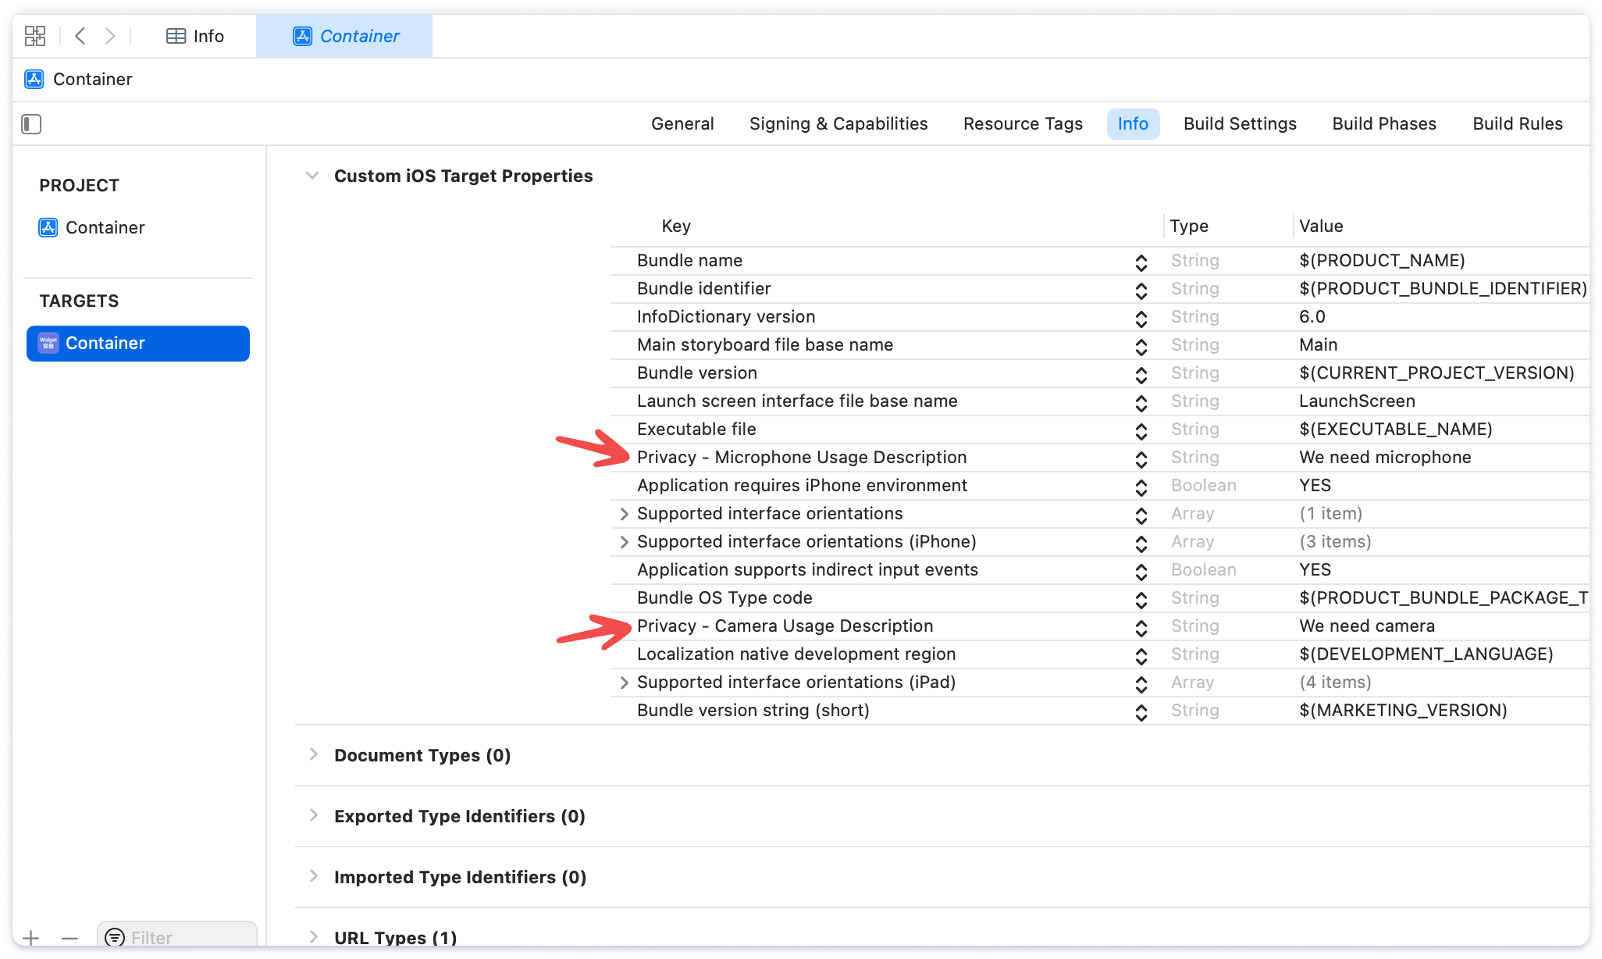Screen dimensions: 1602x959
Task: Open the Signing & Capabilities tab
Action: pos(838,123)
